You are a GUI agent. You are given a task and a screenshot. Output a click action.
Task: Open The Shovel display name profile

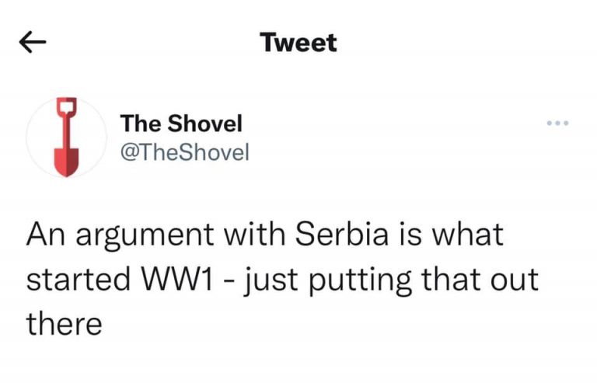(x=181, y=124)
